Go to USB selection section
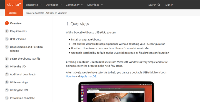The width and height of the screenshot is (200, 102). (18, 39)
